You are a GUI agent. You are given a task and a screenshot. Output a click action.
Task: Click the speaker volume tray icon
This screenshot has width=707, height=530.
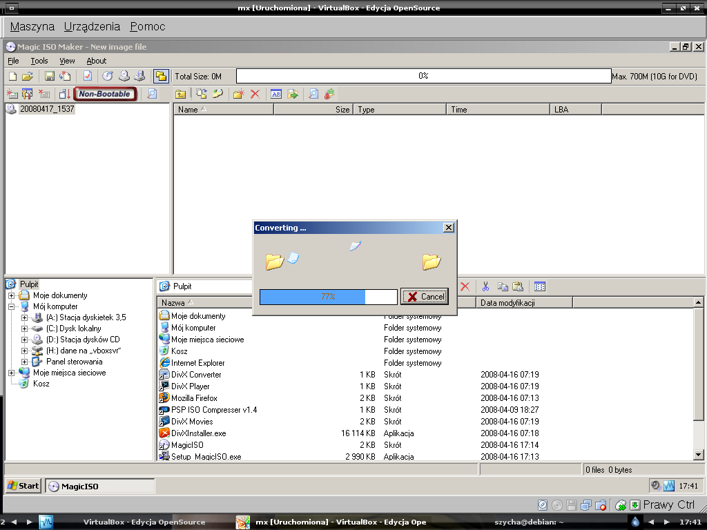point(656,486)
